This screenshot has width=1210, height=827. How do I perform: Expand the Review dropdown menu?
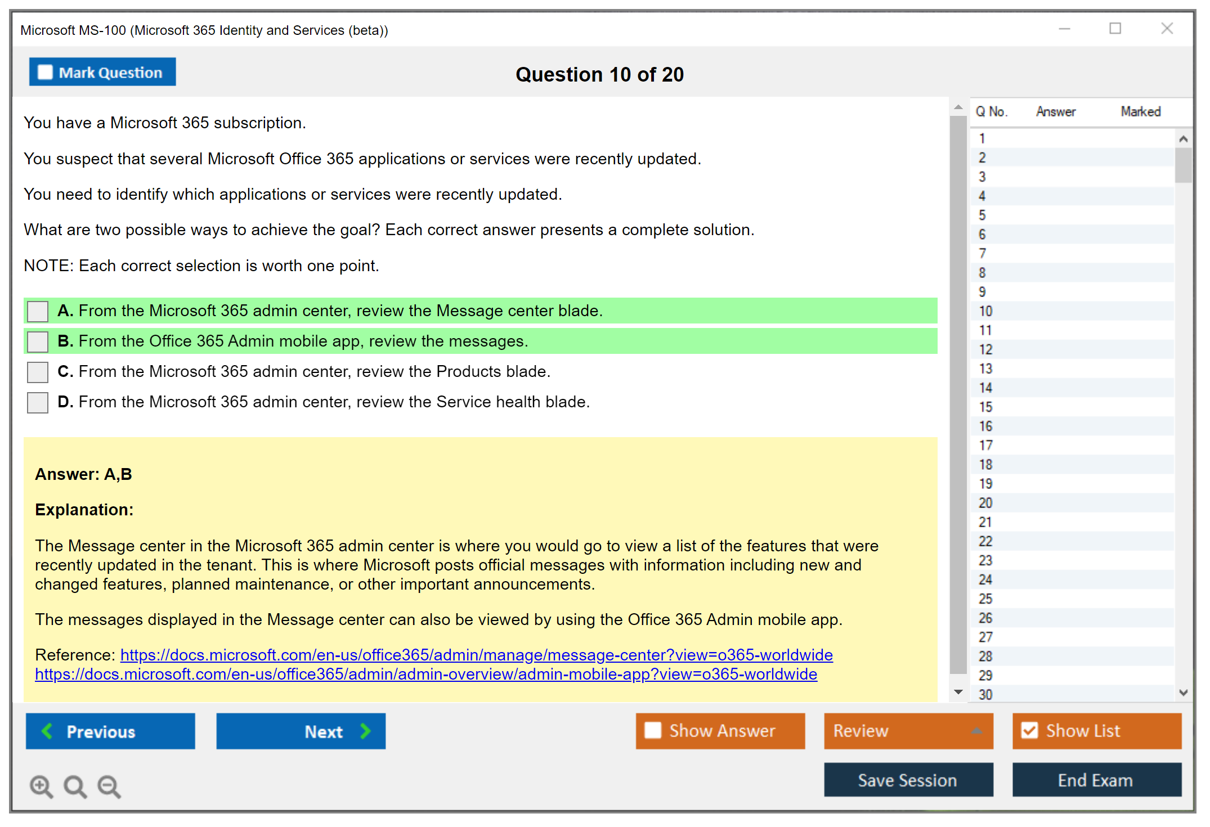coord(976,731)
